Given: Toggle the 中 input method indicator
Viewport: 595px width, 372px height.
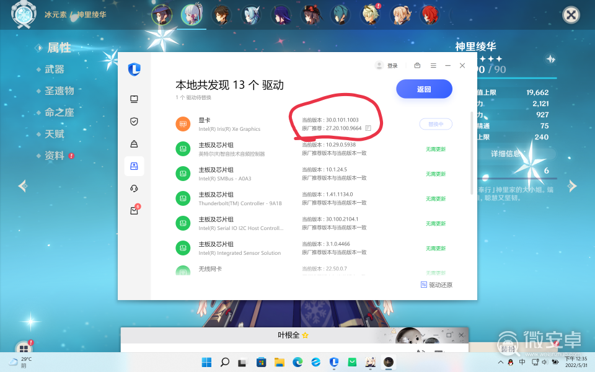Looking at the screenshot, I should tap(522, 362).
